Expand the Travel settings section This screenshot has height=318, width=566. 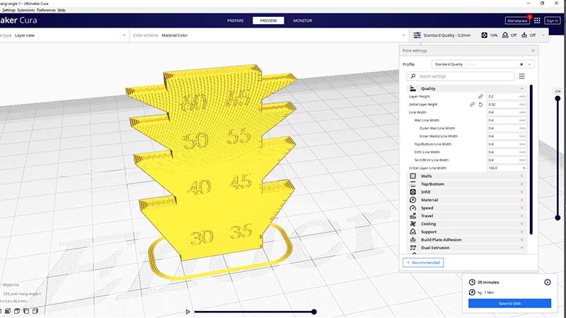[521, 216]
